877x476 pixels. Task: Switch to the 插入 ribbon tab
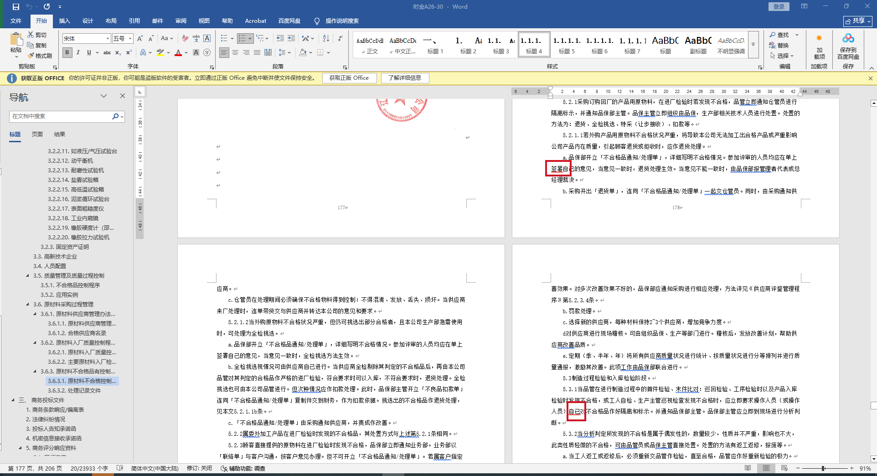click(x=64, y=21)
